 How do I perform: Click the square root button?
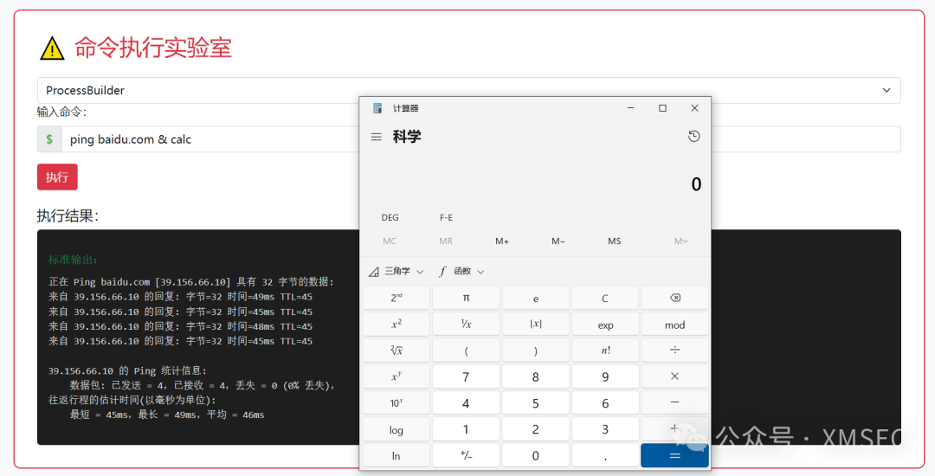(397, 351)
